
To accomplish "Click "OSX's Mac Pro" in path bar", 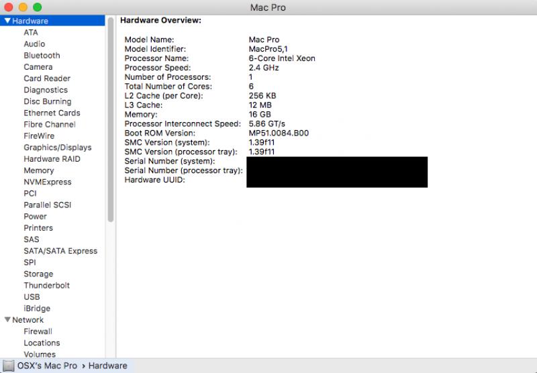I will click(x=47, y=366).
